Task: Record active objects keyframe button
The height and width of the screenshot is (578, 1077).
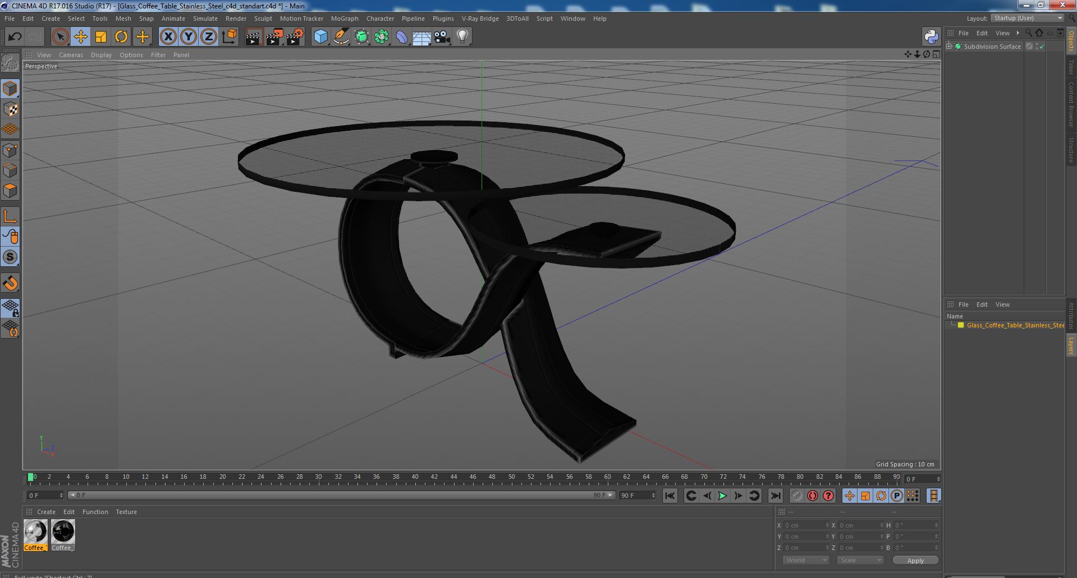Action: (796, 496)
